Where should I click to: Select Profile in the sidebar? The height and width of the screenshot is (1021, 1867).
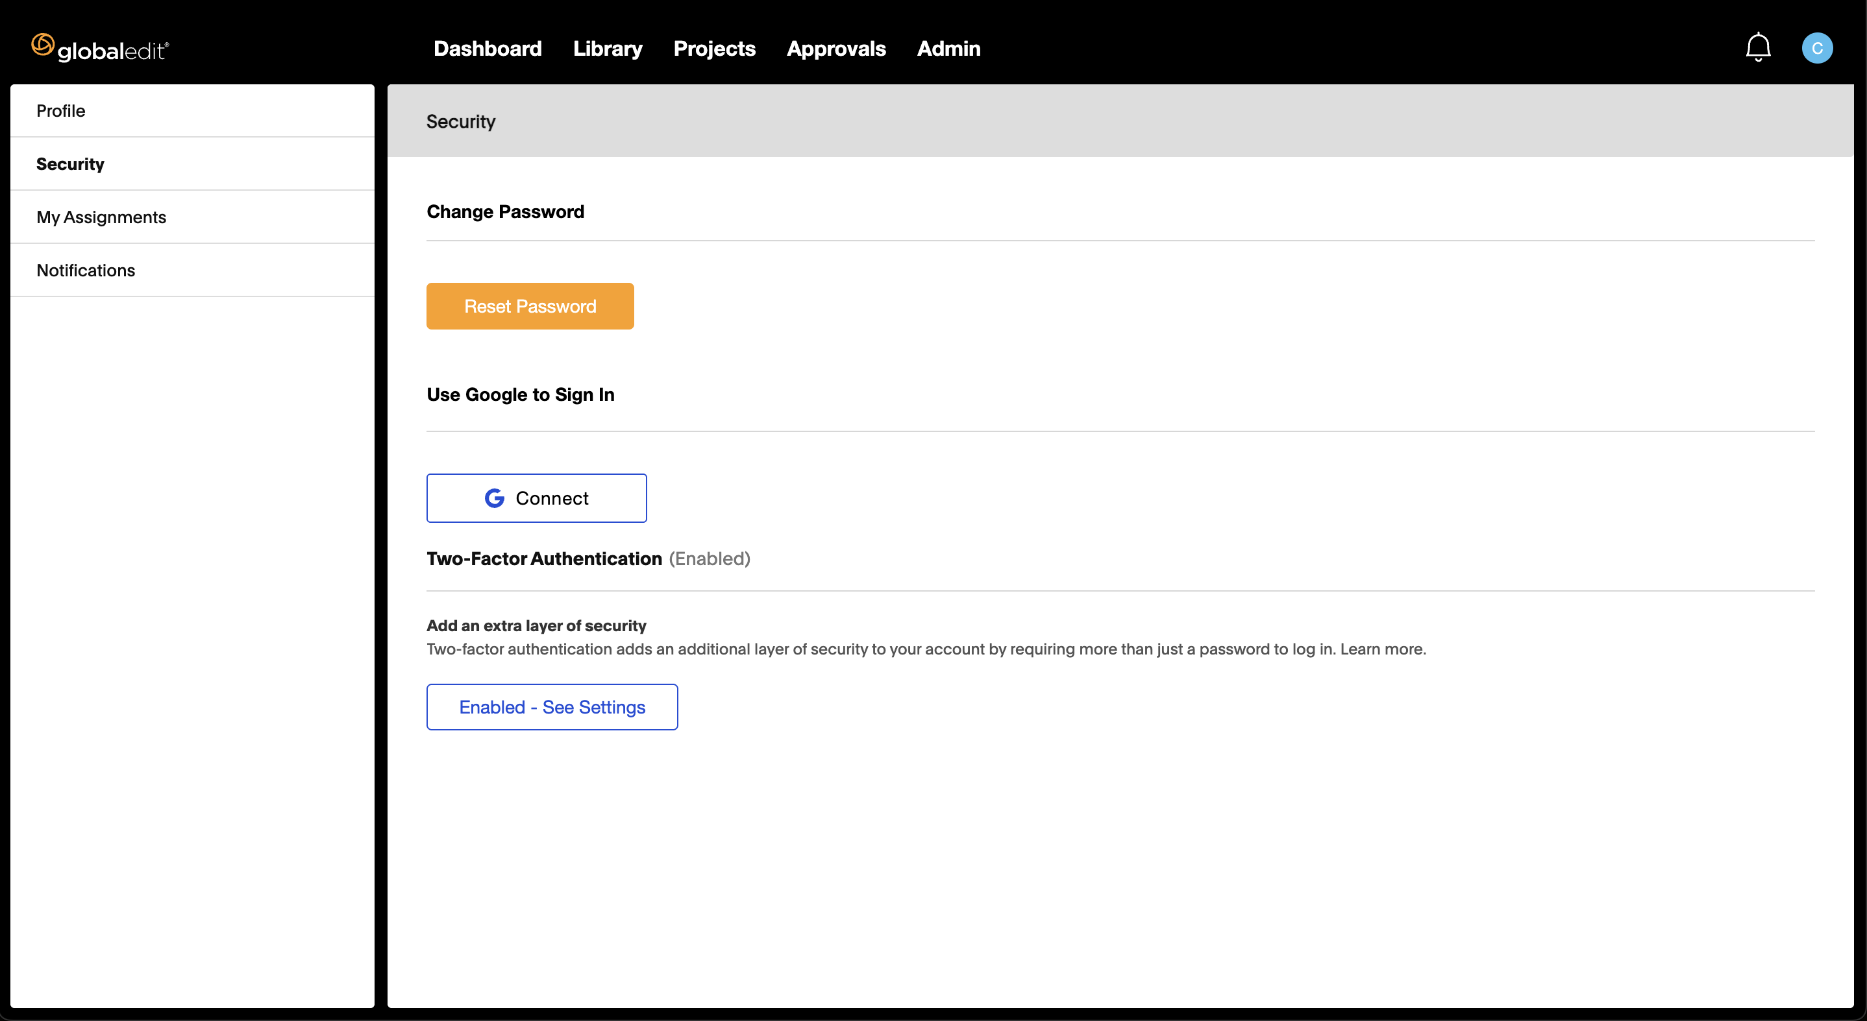pos(192,111)
